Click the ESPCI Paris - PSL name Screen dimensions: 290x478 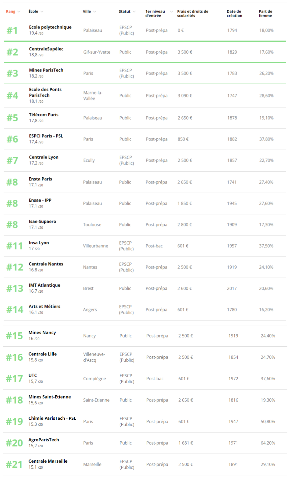(x=46, y=136)
